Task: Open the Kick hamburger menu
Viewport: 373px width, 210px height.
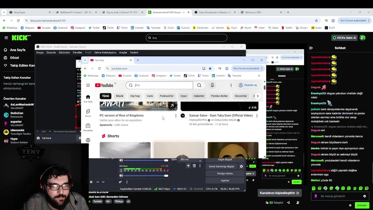Action: click(x=6, y=38)
